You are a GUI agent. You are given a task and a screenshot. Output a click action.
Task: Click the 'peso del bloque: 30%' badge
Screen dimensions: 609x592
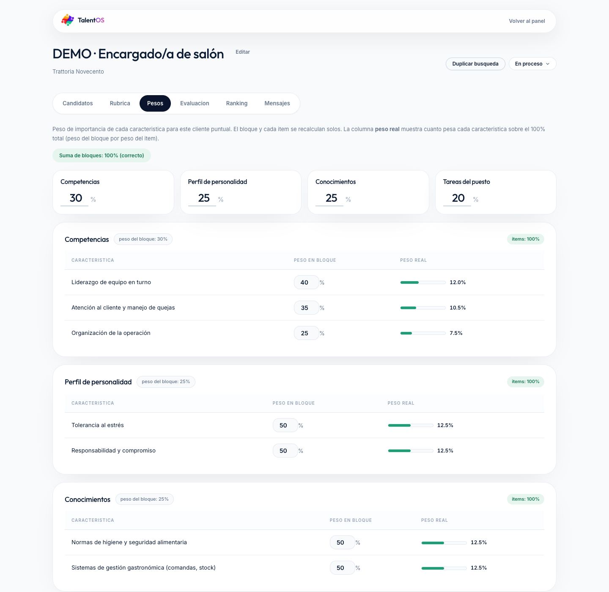(143, 239)
